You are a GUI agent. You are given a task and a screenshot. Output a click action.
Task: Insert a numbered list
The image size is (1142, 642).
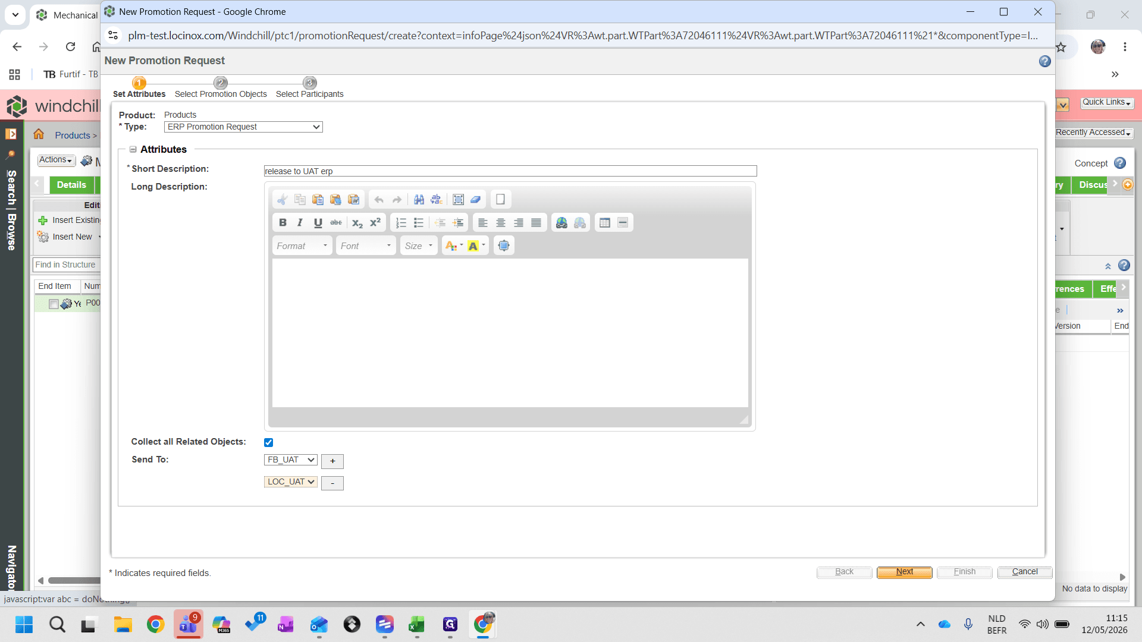coord(401,222)
